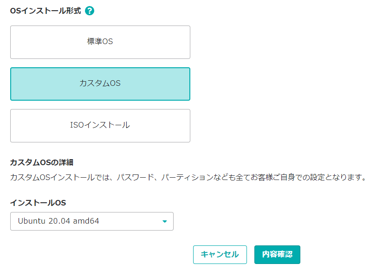Expand the OS version selector caret
Image resolution: width=376 pixels, height=270 pixels.
point(164,221)
